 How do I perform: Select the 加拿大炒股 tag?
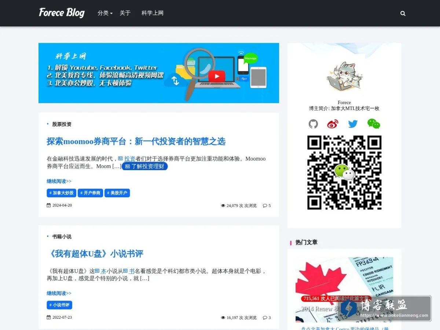[61, 193]
